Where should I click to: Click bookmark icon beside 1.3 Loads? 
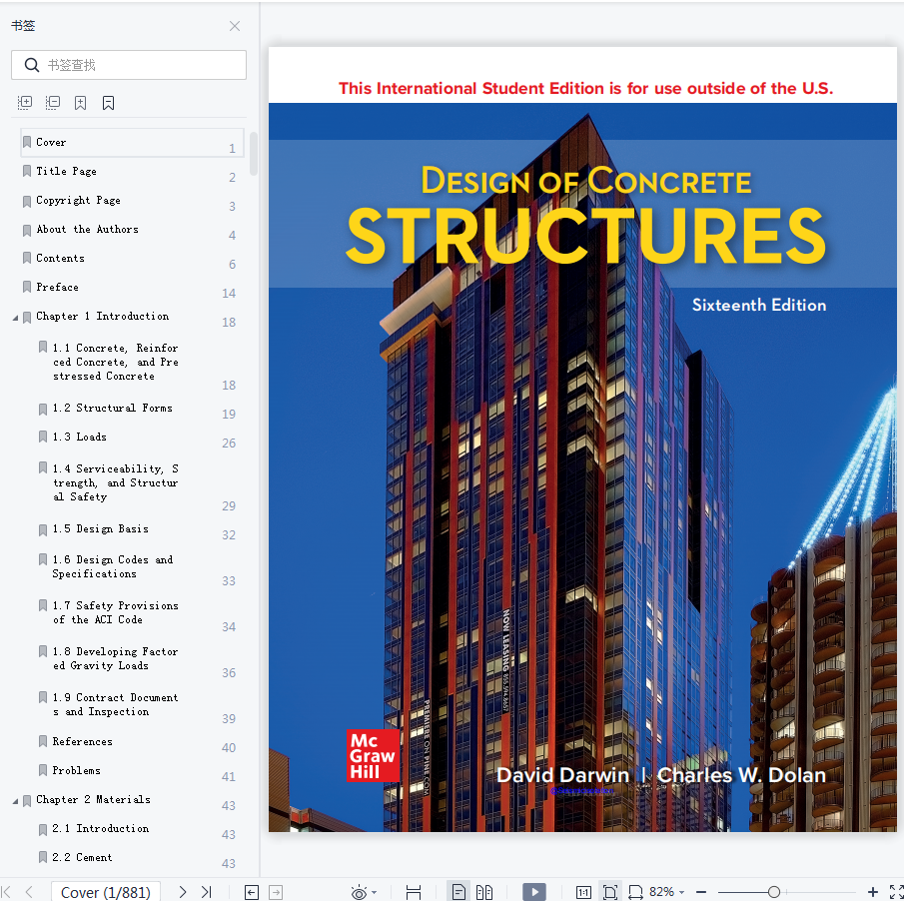43,437
